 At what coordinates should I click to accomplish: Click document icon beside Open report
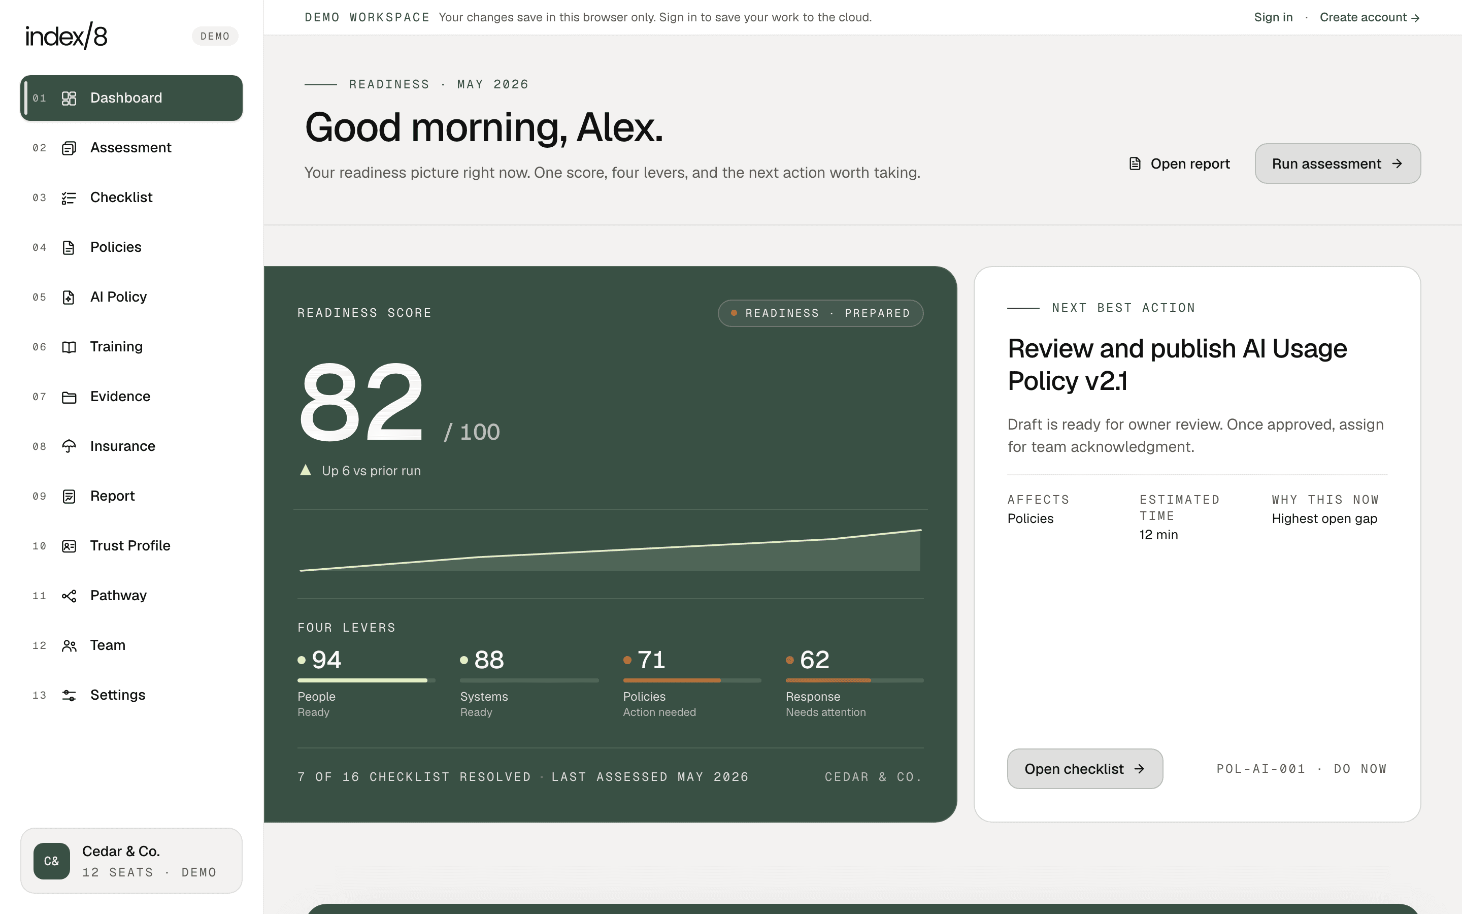(x=1135, y=164)
